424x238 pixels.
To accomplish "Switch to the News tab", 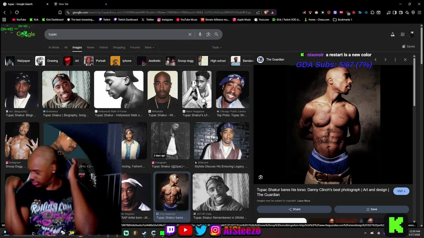I will point(90,48).
